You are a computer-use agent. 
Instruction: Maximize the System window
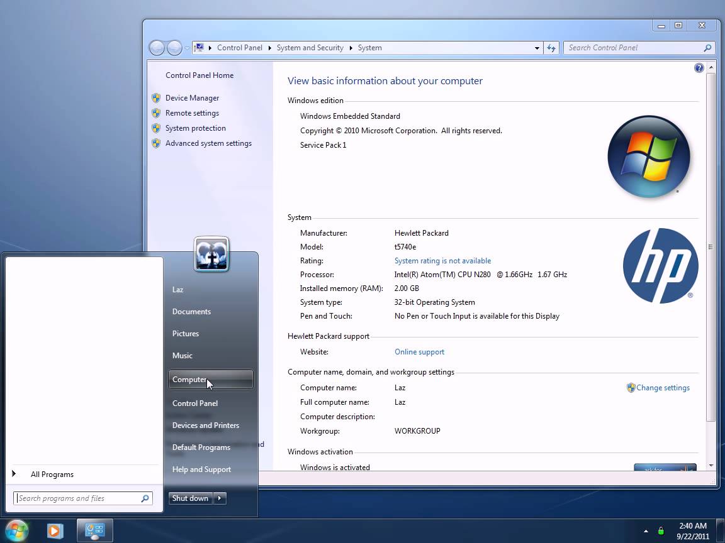(678, 25)
